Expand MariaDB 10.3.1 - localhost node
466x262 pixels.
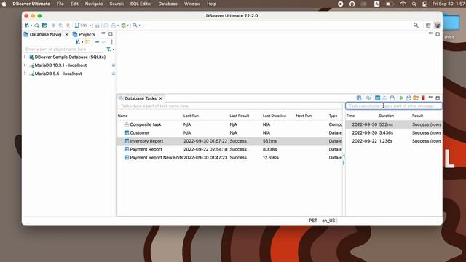click(x=25, y=65)
